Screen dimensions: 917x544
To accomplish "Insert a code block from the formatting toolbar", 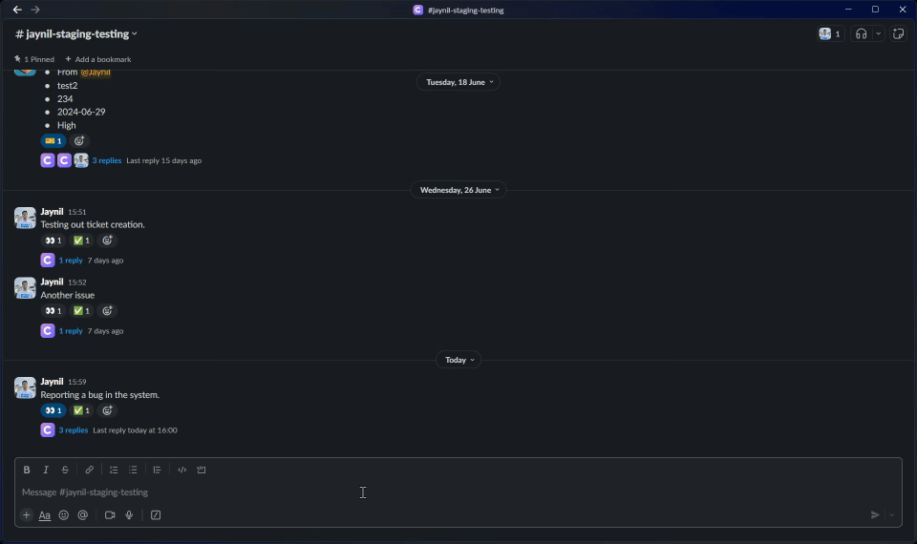I will click(x=202, y=470).
